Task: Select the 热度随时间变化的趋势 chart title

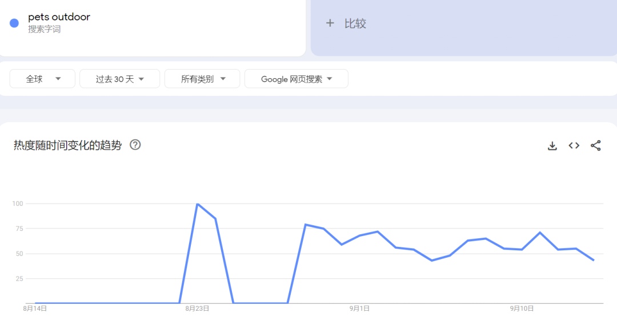Action: click(67, 145)
